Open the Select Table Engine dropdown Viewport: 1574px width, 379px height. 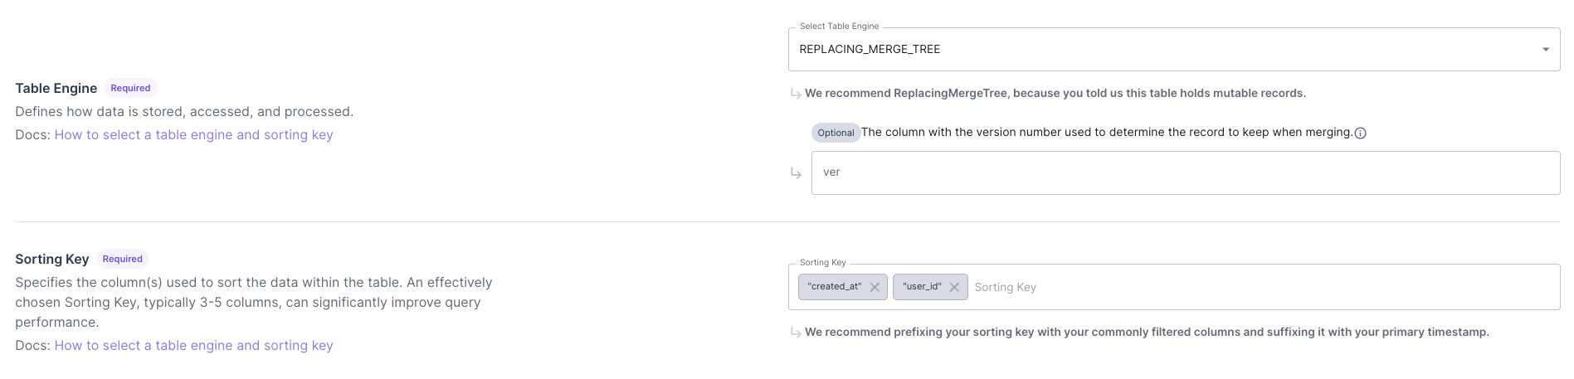[1162, 50]
